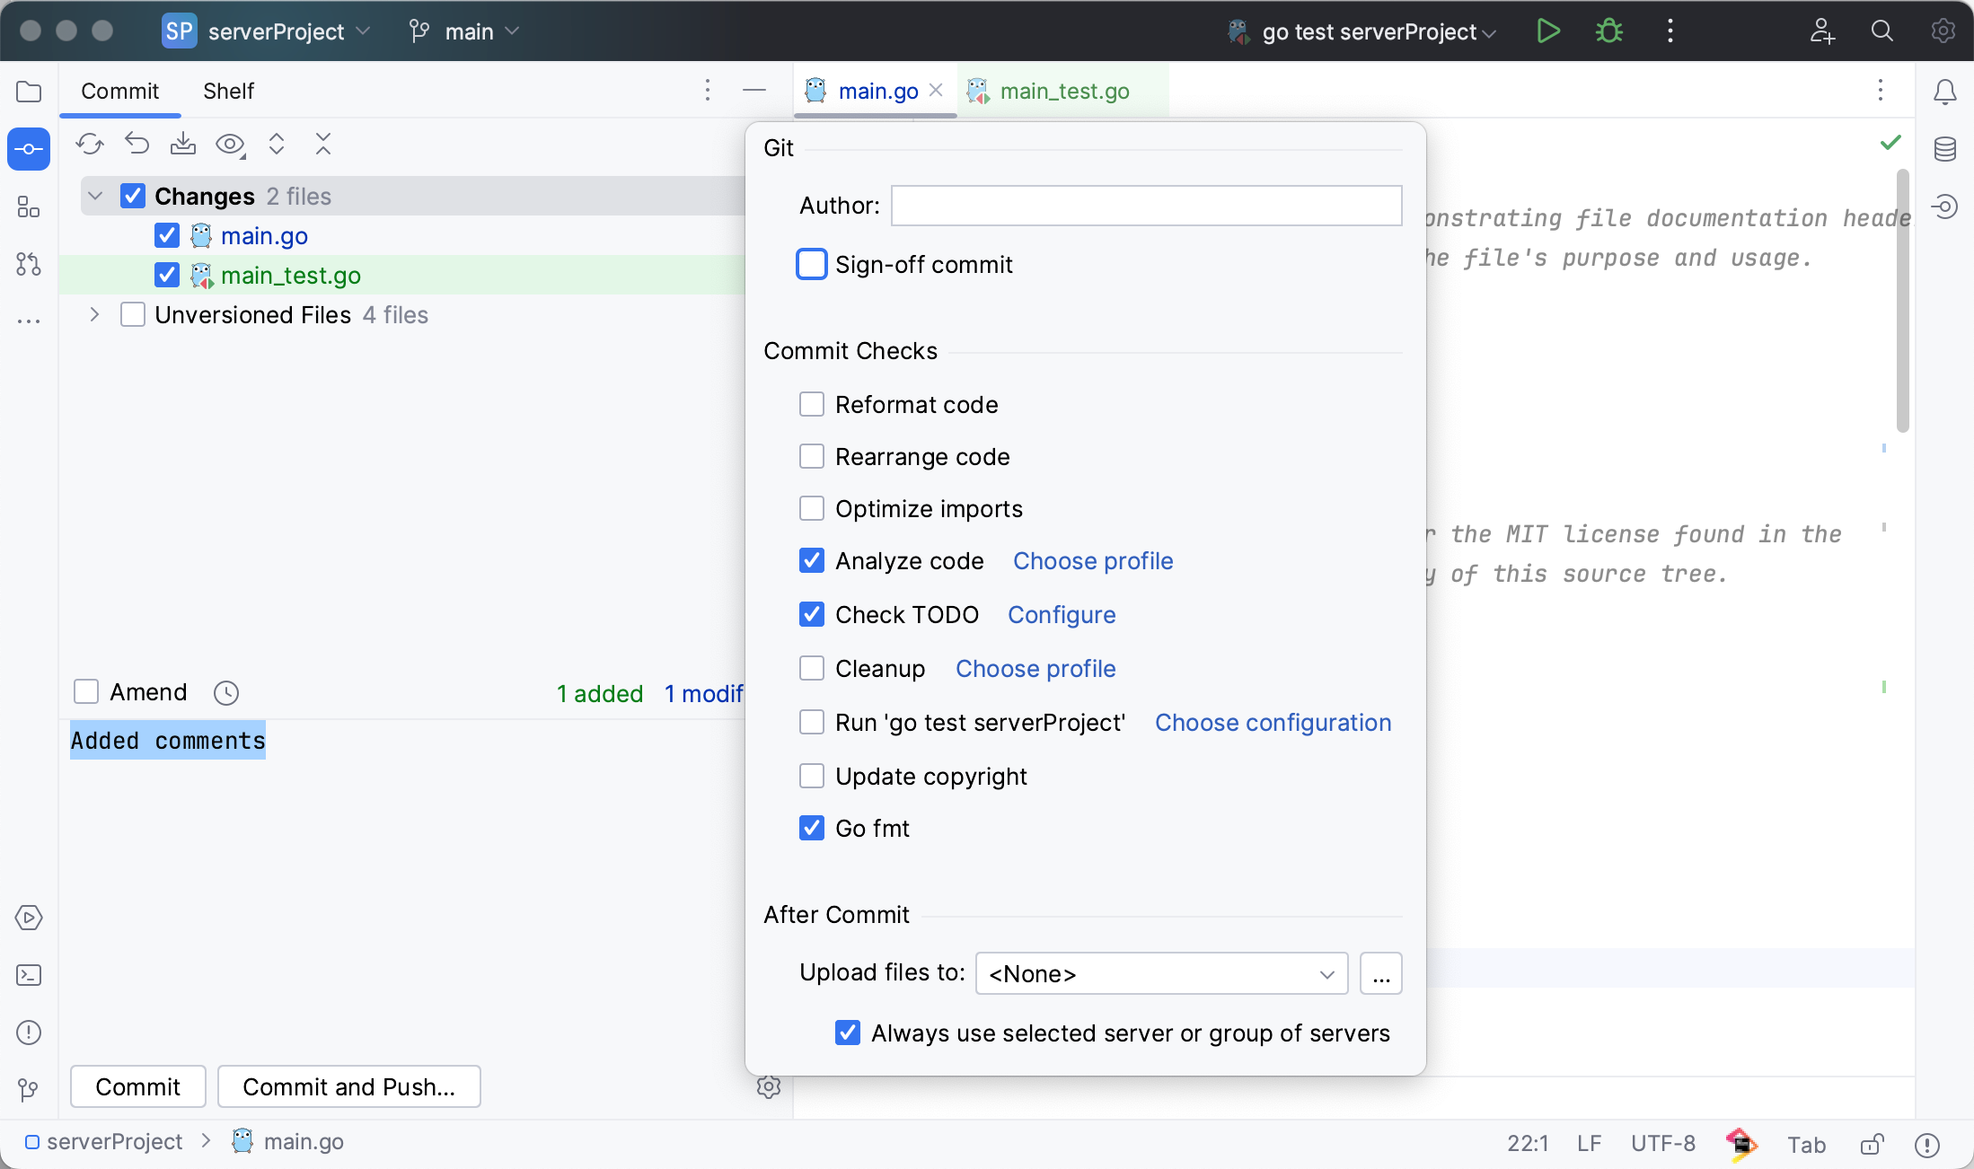This screenshot has width=1974, height=1169.
Task: Open the Rollback icon in commit toolbar
Action: point(137,144)
